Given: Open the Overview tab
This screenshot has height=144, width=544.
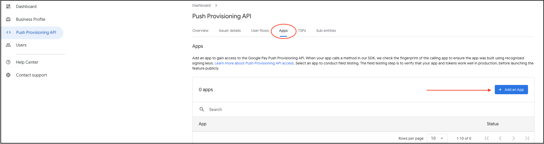Looking at the screenshot, I should 200,31.
